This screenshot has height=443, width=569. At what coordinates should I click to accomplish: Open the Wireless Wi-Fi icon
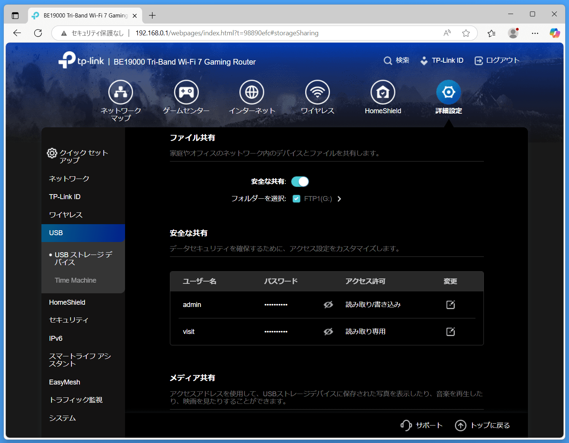317,92
